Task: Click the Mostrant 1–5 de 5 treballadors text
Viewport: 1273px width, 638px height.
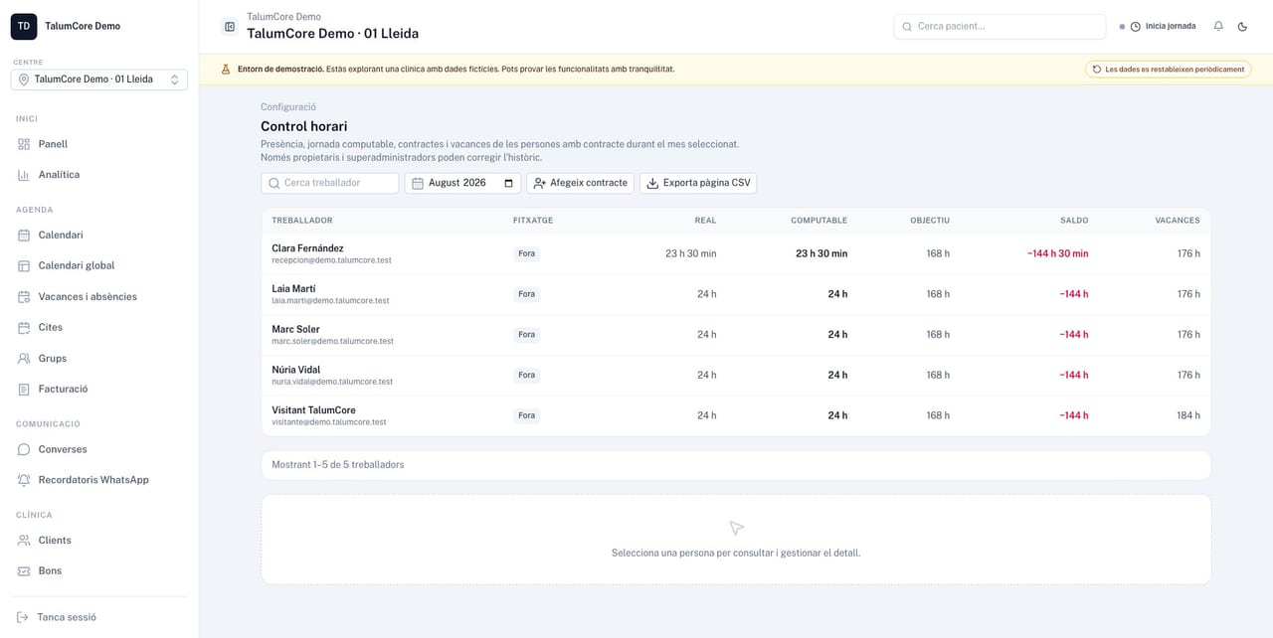Action: pyautogui.click(x=338, y=465)
